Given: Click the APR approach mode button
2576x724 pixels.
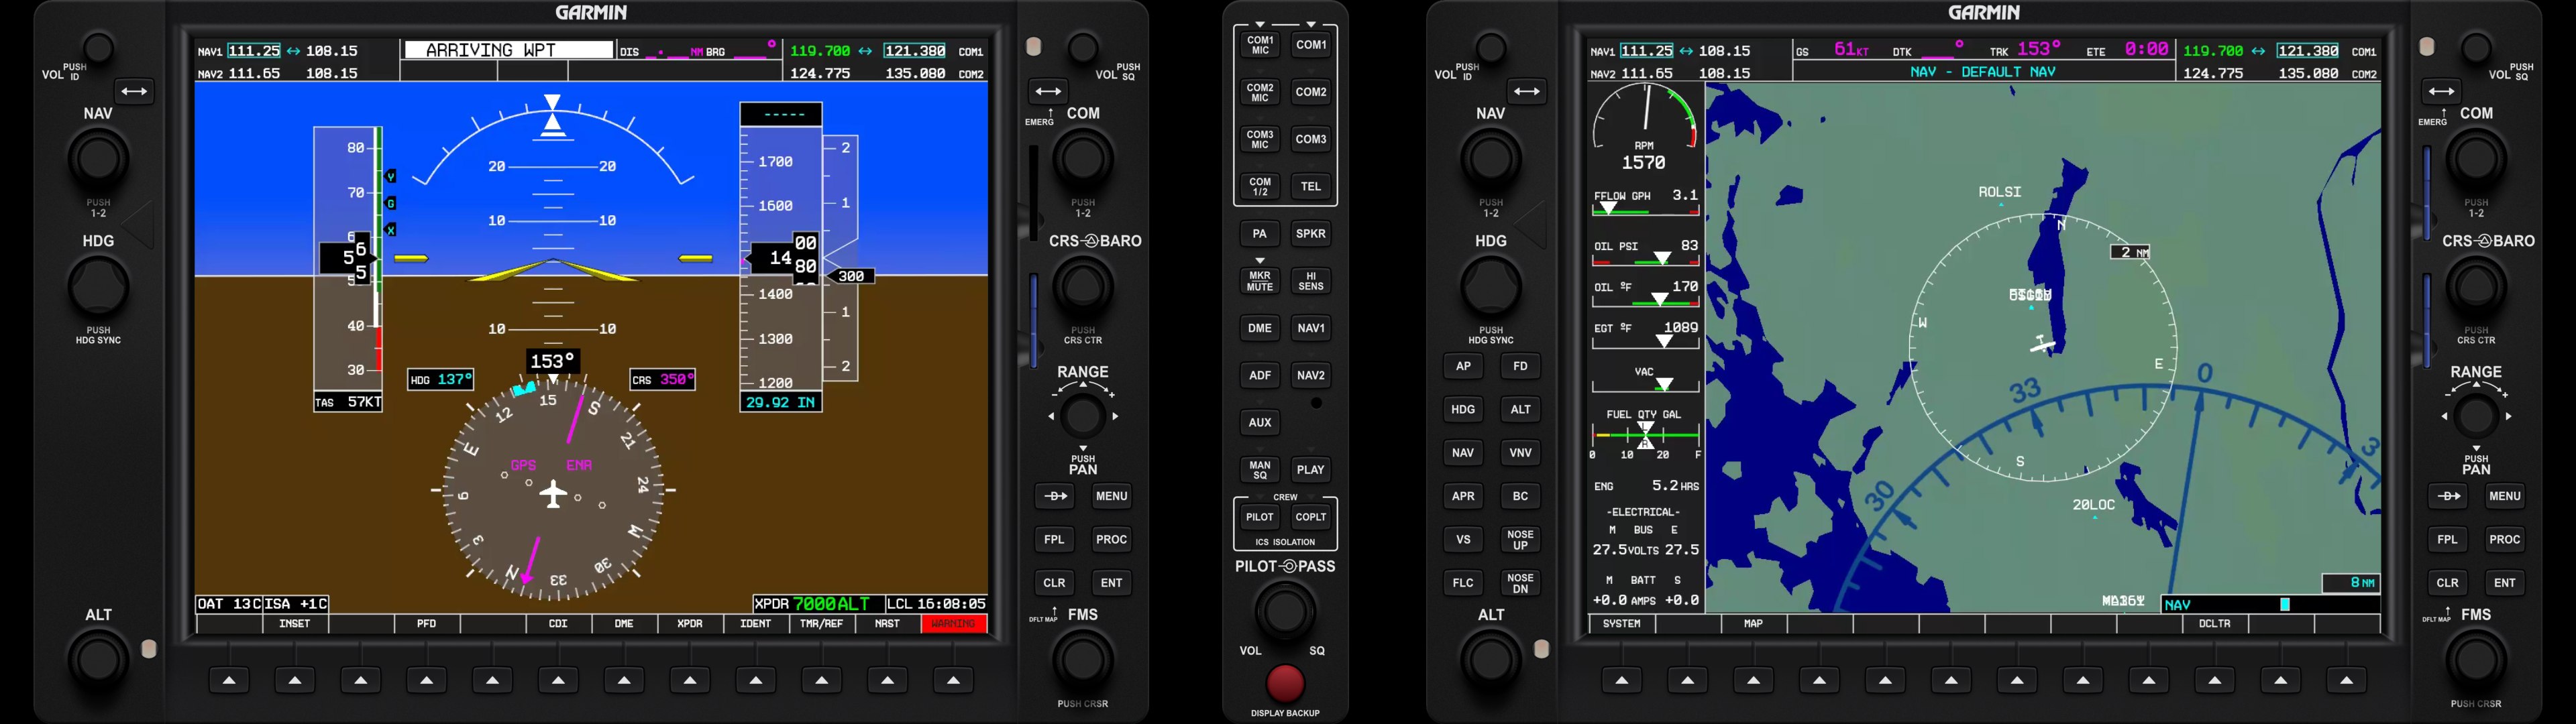Looking at the screenshot, I should pos(1463,496).
